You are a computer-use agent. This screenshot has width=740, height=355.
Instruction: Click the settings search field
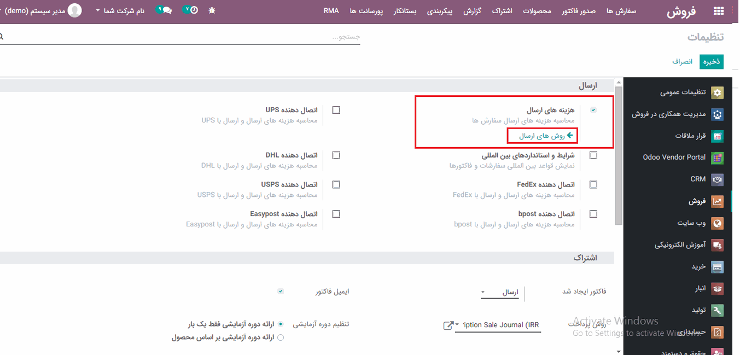[x=180, y=37]
